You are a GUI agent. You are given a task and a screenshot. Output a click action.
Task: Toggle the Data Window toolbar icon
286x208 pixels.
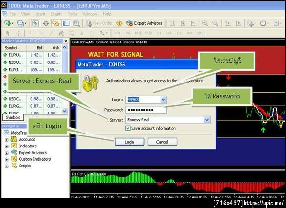pos(46,23)
